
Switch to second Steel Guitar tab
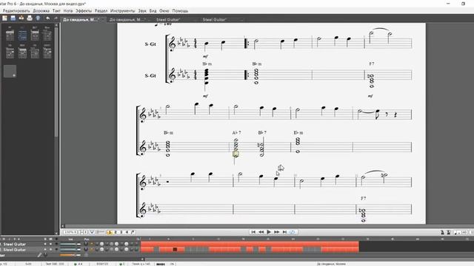tap(215, 20)
